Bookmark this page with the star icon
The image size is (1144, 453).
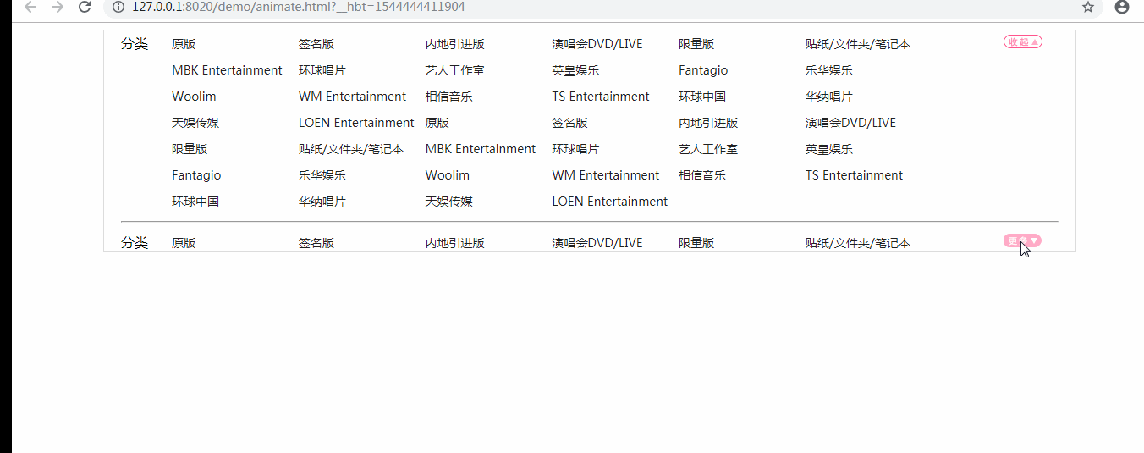tap(1088, 7)
